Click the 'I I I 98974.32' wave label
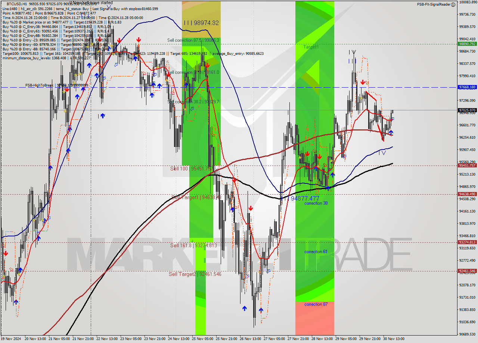Image resolution: width=478 pixels, height=343 pixels. click(x=201, y=23)
